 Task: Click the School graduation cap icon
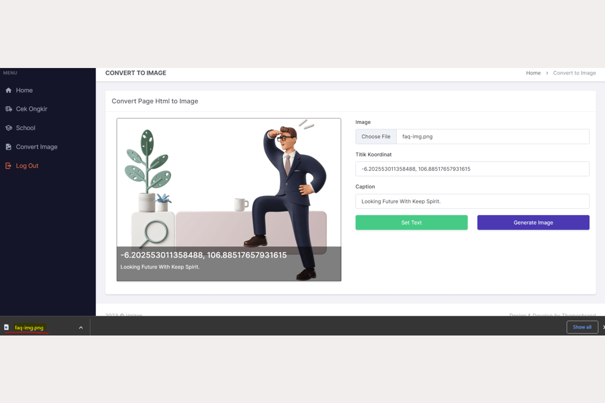8,128
